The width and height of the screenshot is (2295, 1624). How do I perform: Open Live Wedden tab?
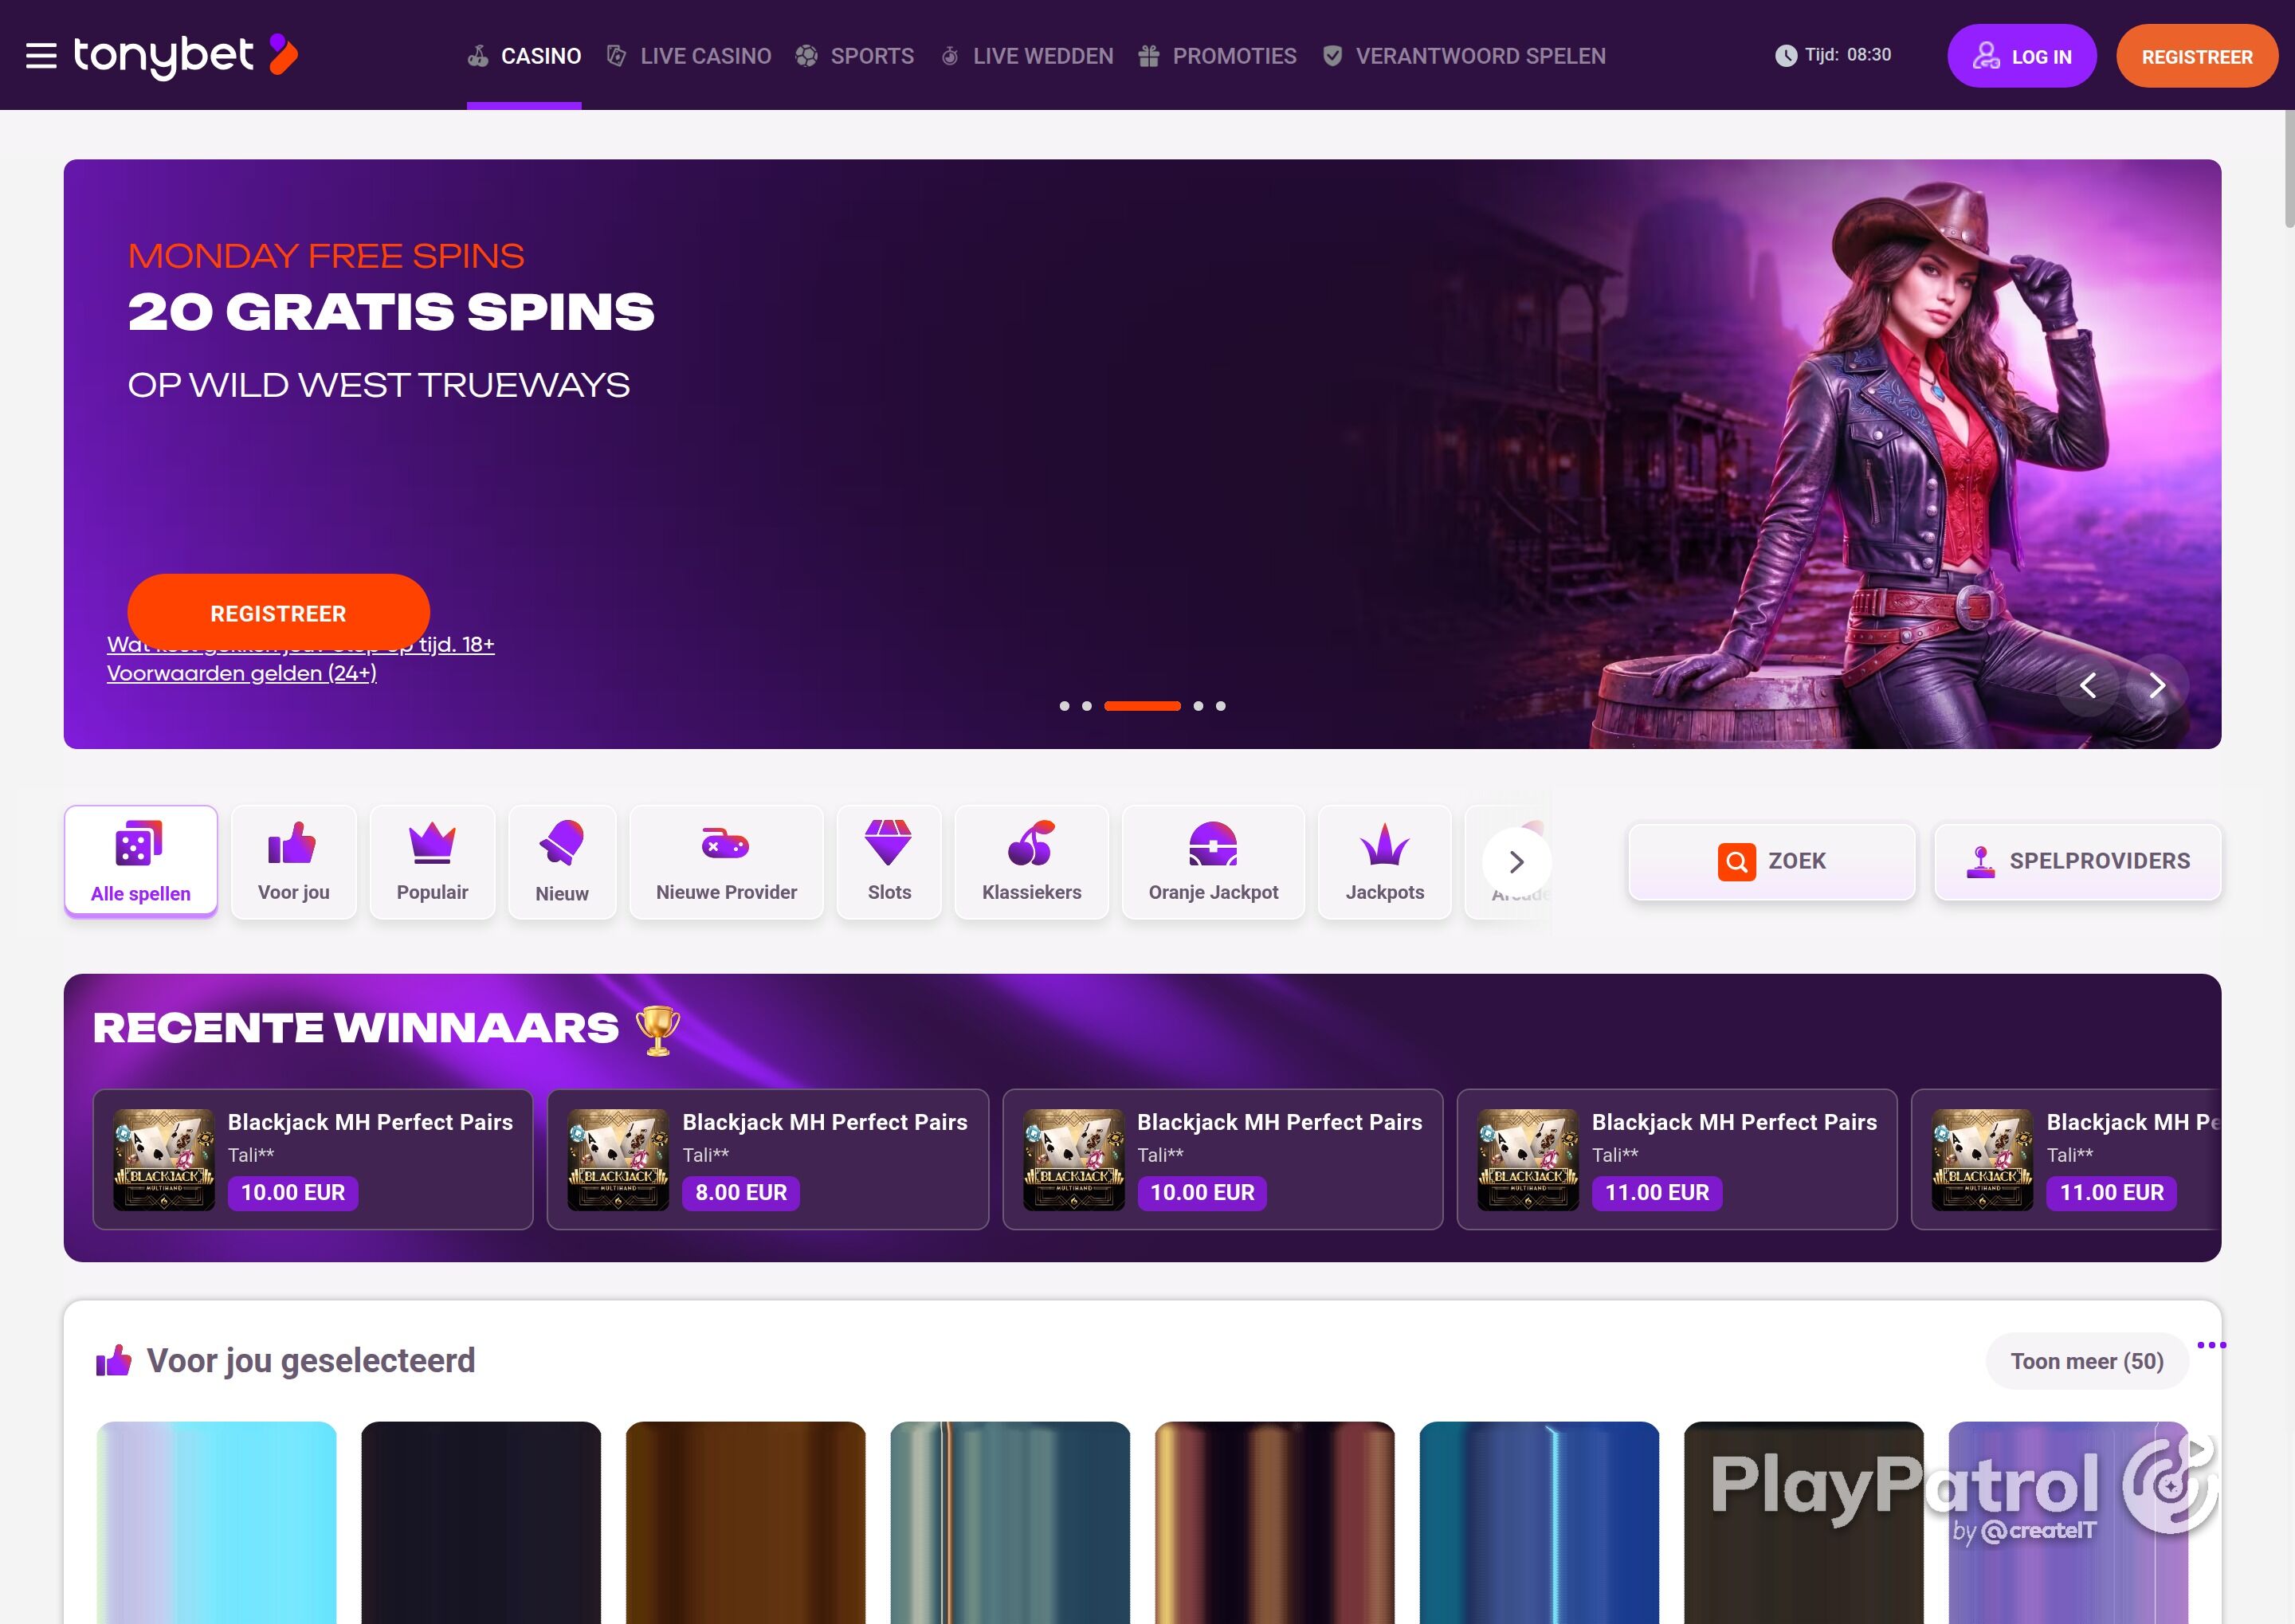click(x=1026, y=56)
